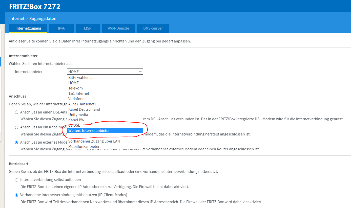Switch to the Internetzugang tab
The width and height of the screenshot is (351, 208).
pyautogui.click(x=28, y=28)
